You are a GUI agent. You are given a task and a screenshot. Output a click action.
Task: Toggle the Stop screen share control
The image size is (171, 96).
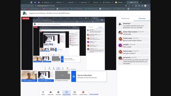pyautogui.click(x=67, y=93)
